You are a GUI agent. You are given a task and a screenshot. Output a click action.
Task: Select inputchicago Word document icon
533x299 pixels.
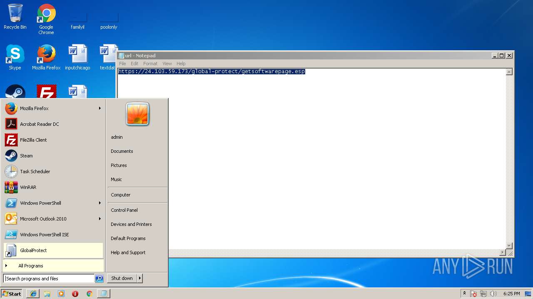click(x=77, y=57)
